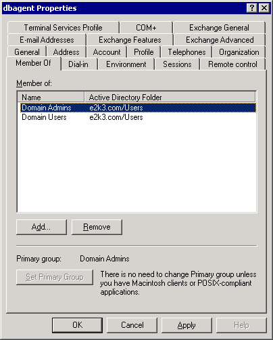This screenshot has width=273, height=340.
Task: Open the Remote control tab
Action: click(x=232, y=64)
